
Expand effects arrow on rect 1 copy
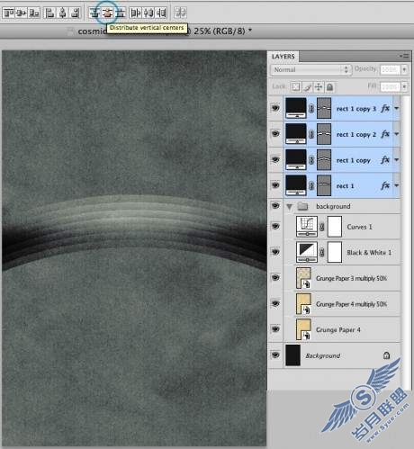click(397, 160)
